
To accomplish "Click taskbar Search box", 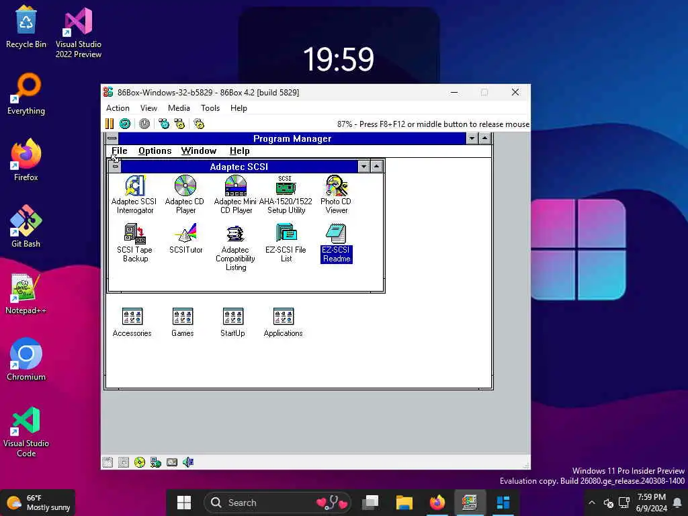I will click(277, 503).
